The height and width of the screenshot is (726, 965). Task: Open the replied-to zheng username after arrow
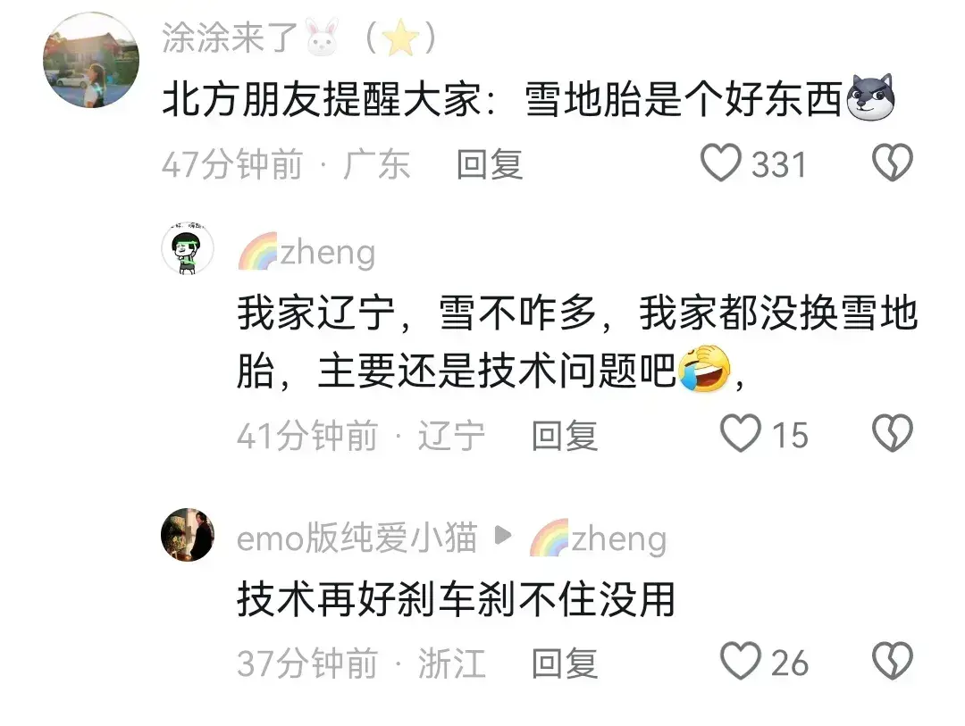[x=598, y=538]
